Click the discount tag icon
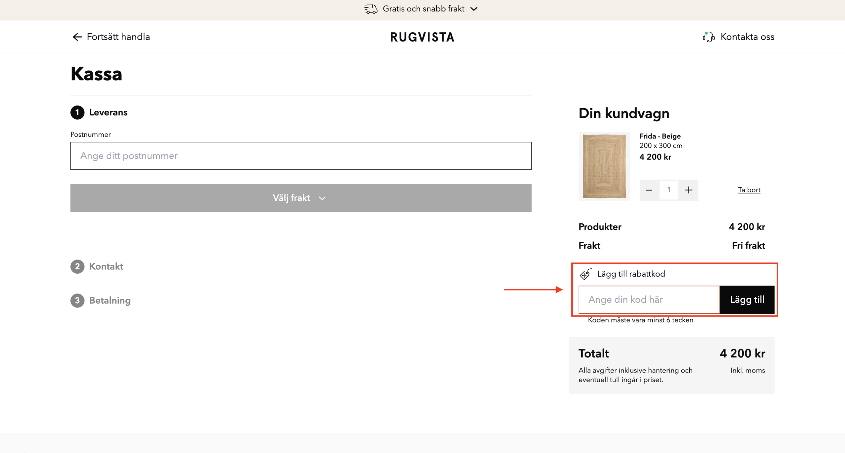The width and height of the screenshot is (845, 453). pos(586,274)
